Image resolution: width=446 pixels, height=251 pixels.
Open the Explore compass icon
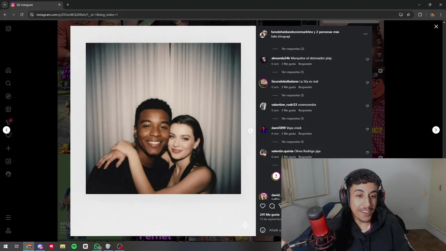[8, 96]
